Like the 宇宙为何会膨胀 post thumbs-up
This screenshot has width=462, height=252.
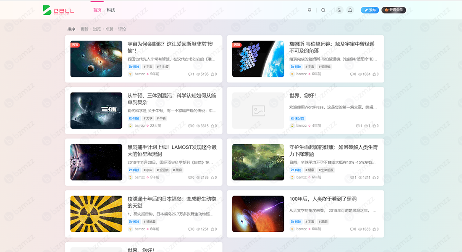213,74
